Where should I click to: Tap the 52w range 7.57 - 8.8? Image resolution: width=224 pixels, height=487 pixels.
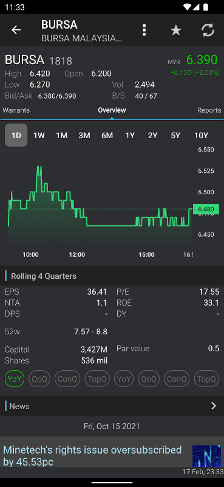pos(90,332)
